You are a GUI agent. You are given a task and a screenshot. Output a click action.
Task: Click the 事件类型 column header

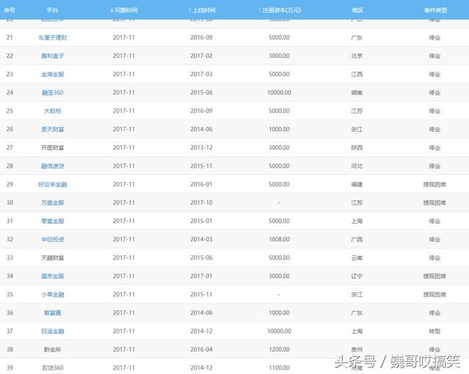[435, 10]
